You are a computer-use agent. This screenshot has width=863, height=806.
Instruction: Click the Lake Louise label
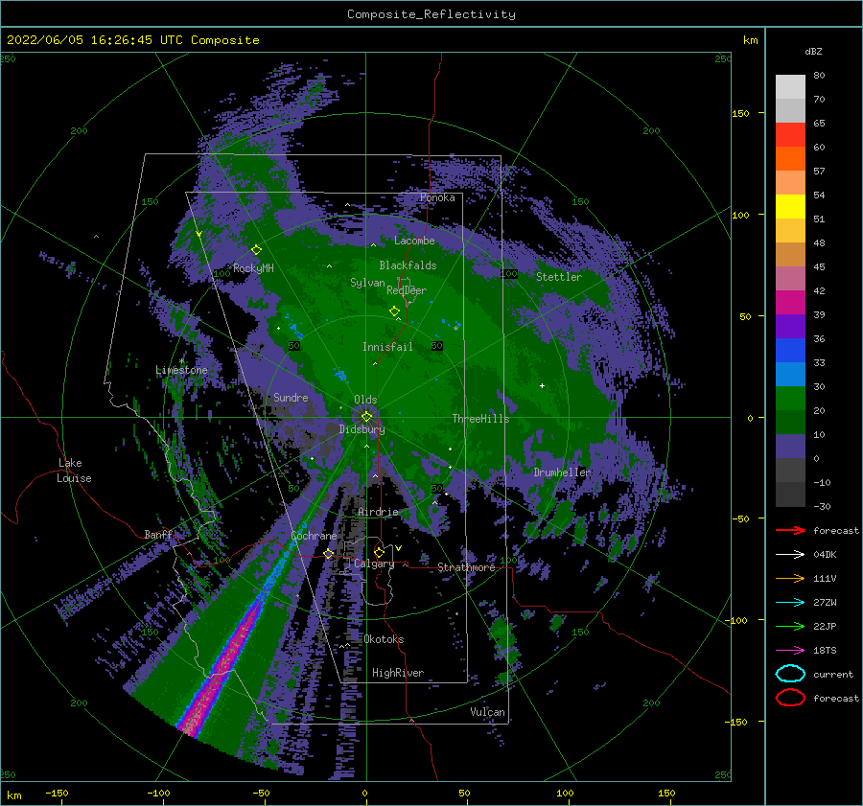(x=74, y=471)
